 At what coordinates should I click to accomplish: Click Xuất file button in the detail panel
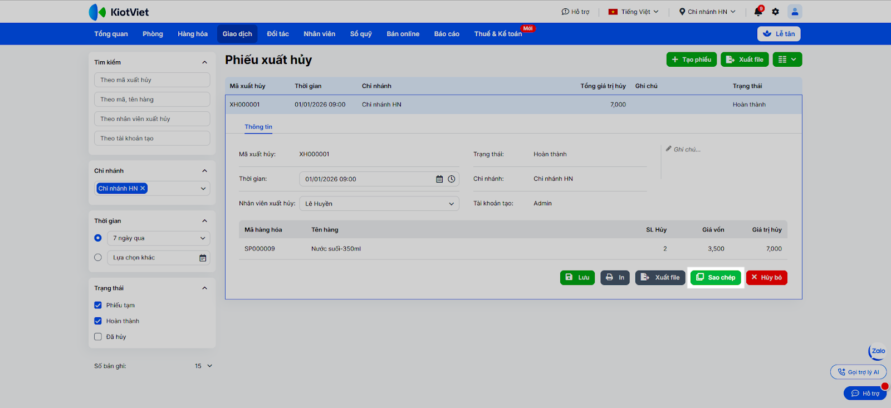pos(660,278)
